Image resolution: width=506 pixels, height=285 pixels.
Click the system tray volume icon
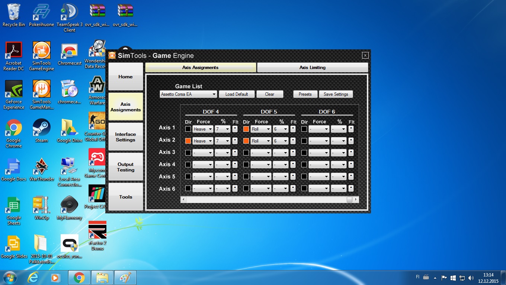[x=471, y=278]
